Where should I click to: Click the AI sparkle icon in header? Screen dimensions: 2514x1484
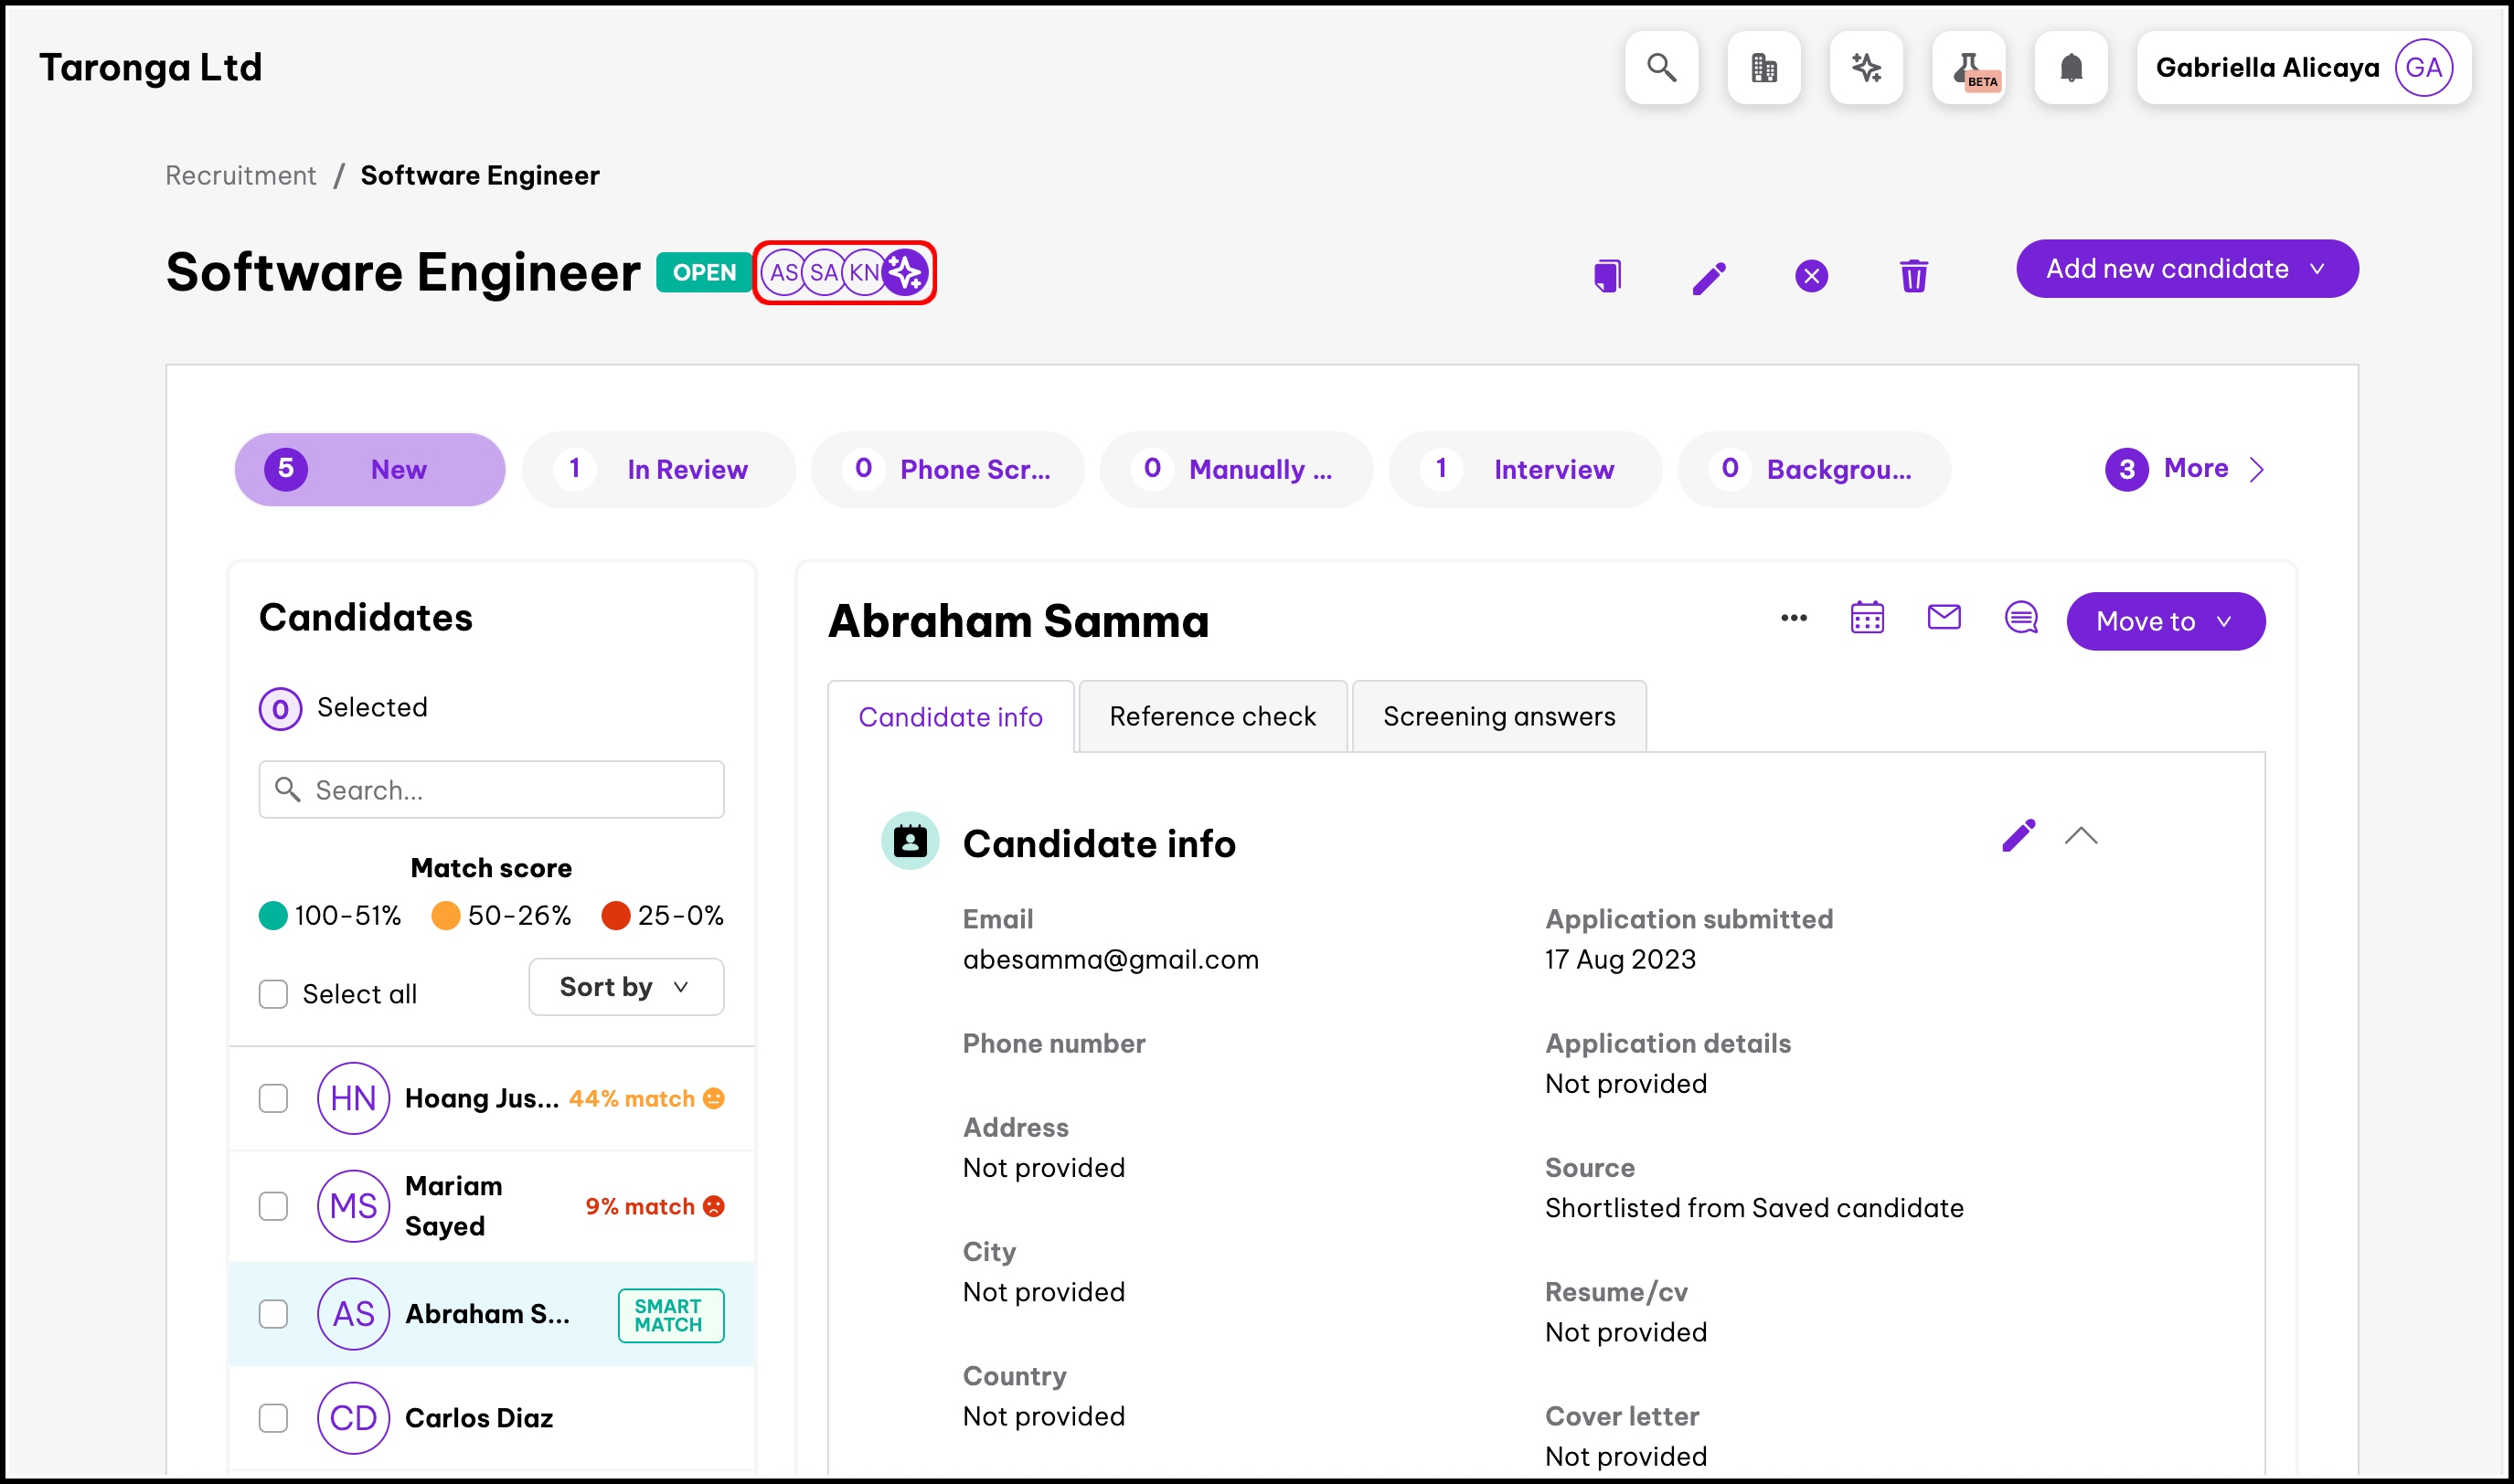(1866, 68)
